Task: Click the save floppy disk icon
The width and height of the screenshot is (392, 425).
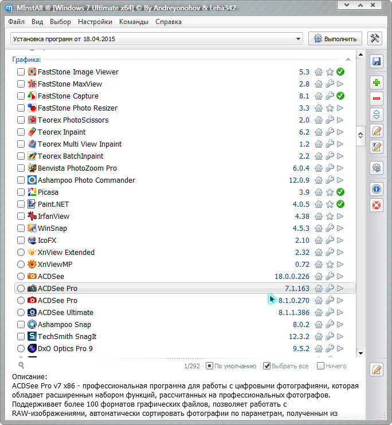Action: (x=377, y=61)
